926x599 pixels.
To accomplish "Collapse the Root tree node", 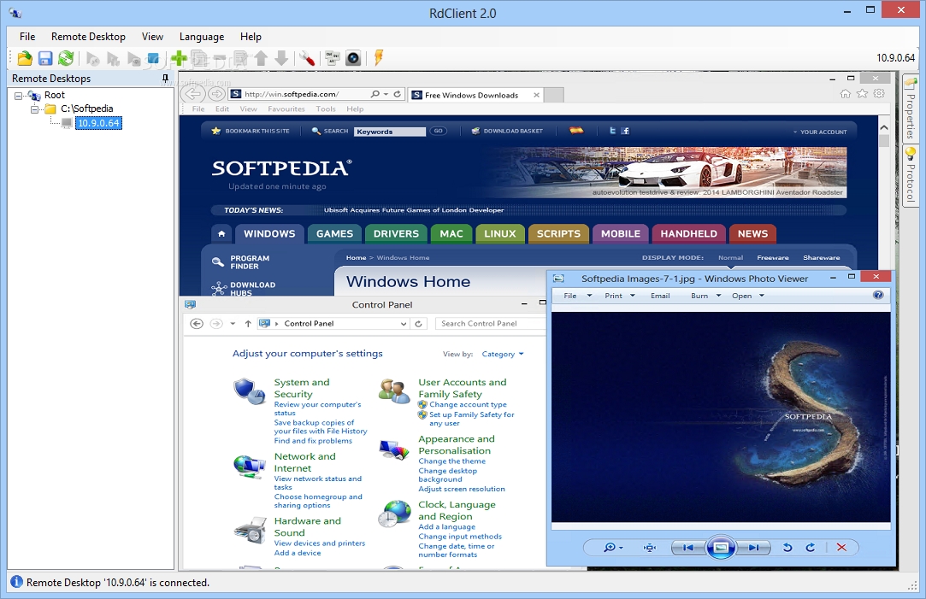I will coord(18,95).
